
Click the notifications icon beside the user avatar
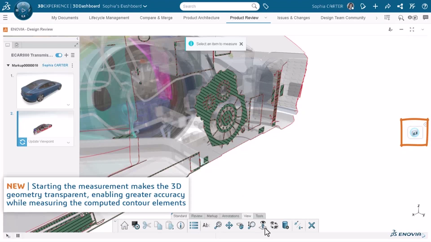(363, 6)
